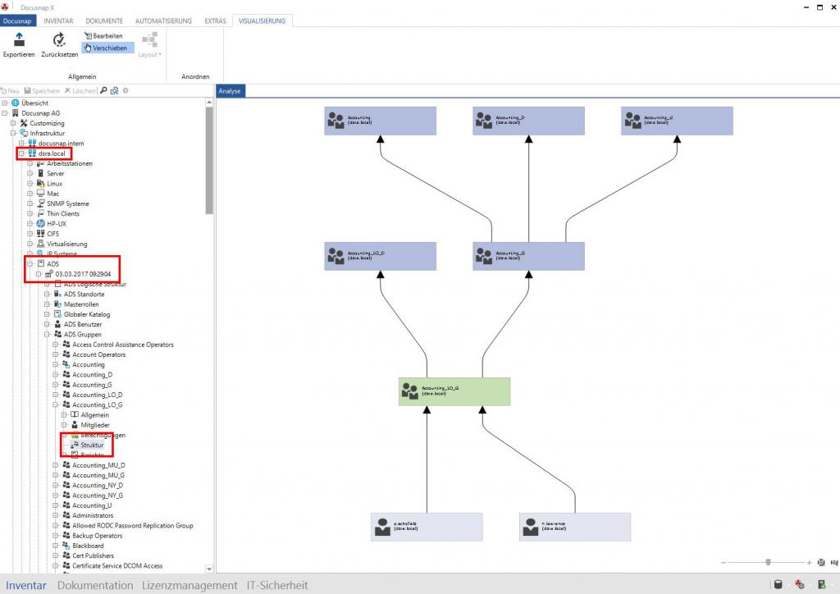Switch to the AUTOMATISIERUNG ribbon tab

[163, 21]
